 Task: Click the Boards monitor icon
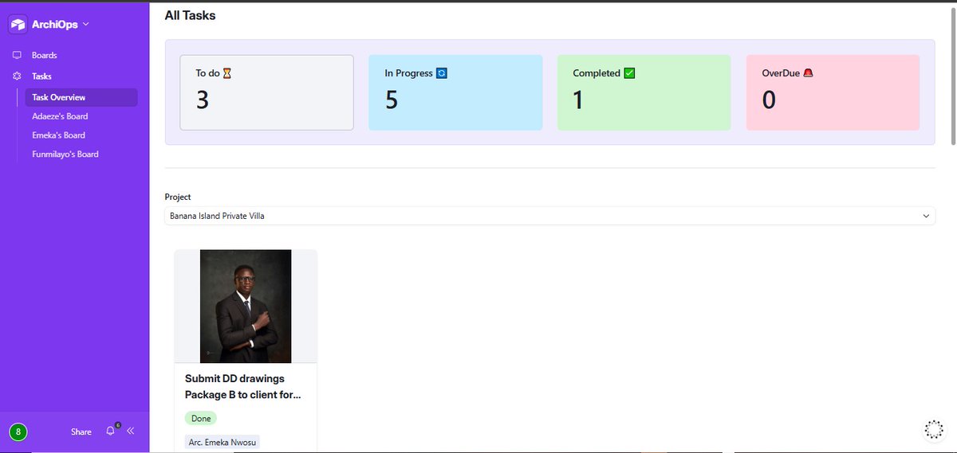17,56
